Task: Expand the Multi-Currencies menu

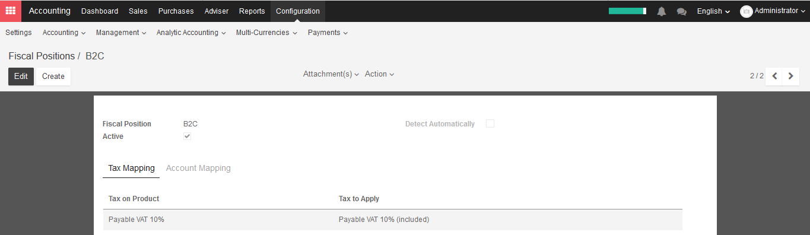Action: [266, 33]
